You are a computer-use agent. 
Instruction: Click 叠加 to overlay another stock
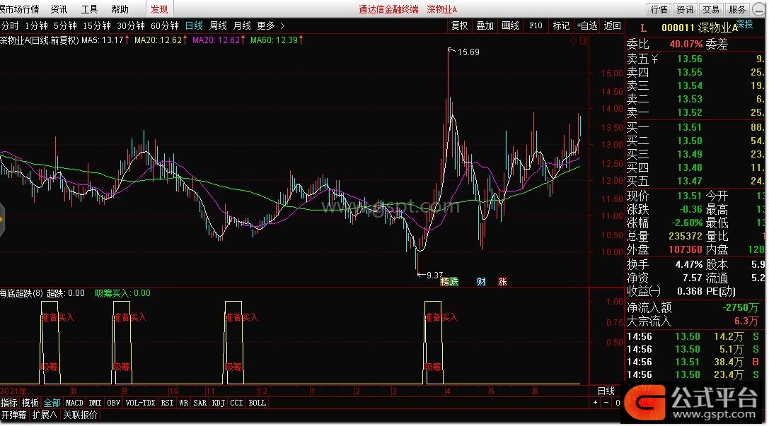click(x=485, y=25)
